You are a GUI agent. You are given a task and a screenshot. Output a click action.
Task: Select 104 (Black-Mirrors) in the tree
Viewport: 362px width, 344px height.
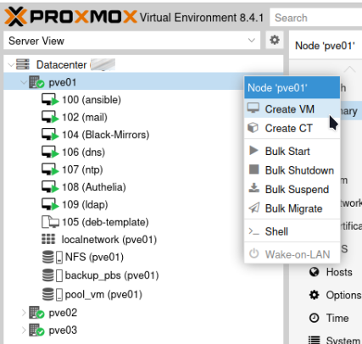[x=106, y=135]
